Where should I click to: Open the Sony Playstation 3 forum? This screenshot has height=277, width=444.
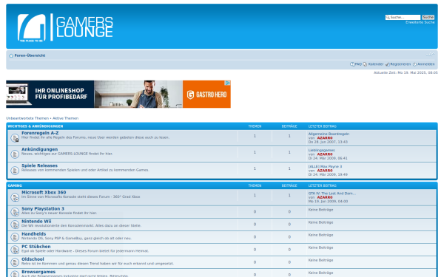click(43, 208)
